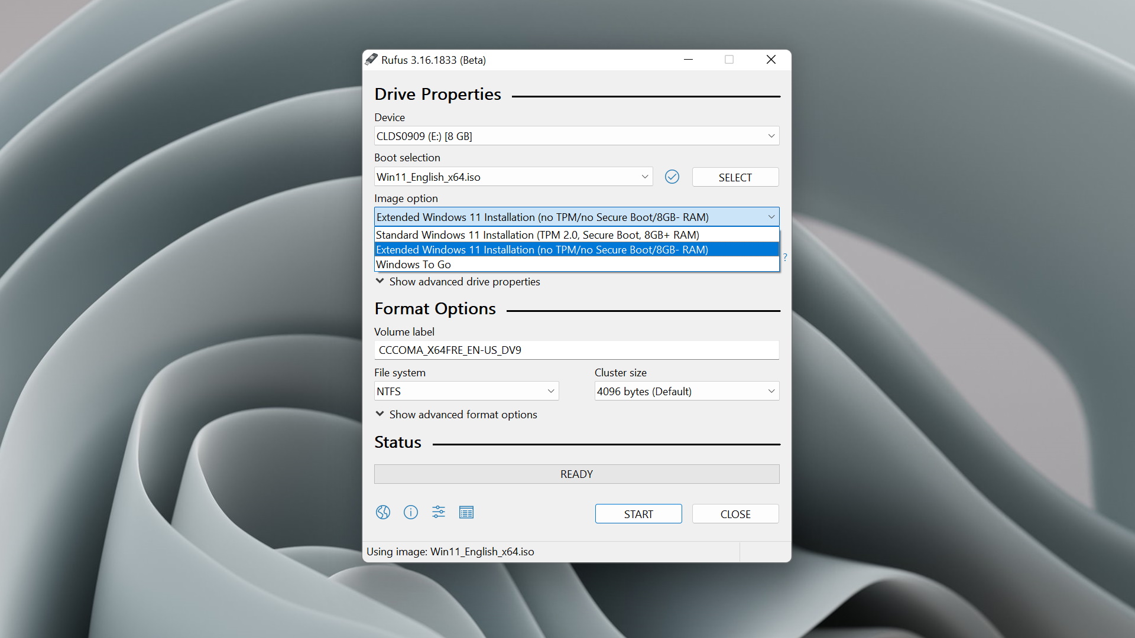Select the Windows To Go option
This screenshot has height=638, width=1135.
(x=414, y=264)
